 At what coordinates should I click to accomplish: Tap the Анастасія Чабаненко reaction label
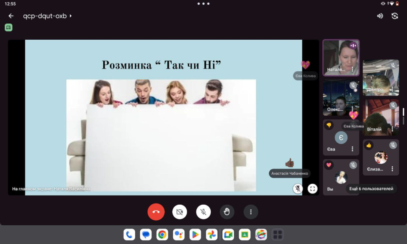[x=289, y=173]
